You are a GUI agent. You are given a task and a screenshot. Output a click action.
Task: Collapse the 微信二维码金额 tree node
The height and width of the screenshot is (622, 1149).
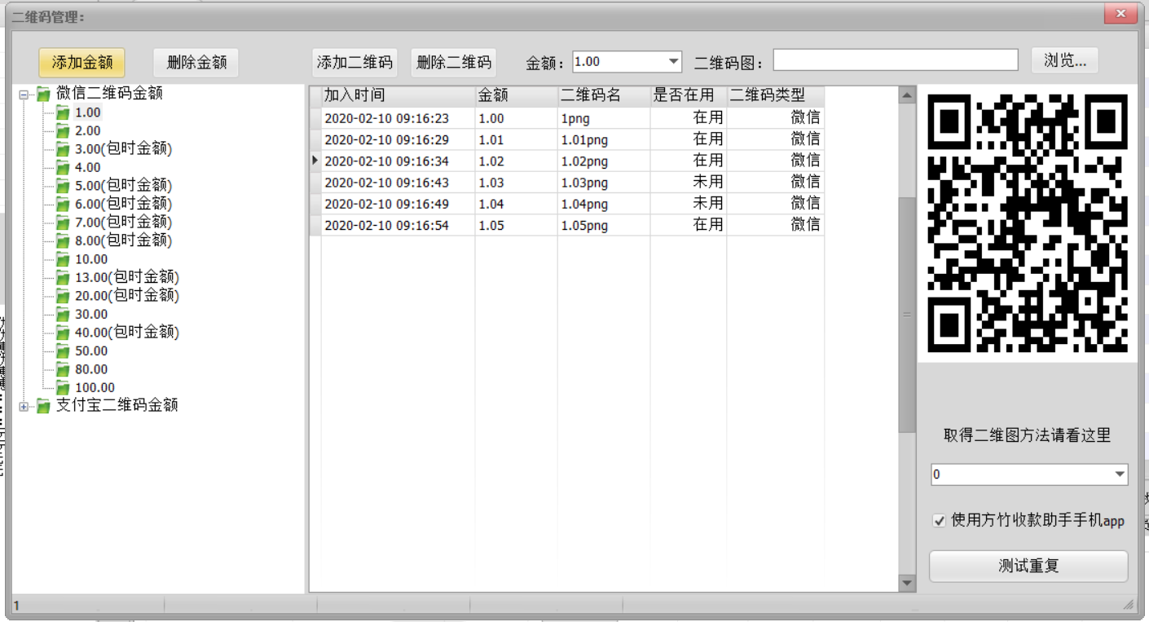24,95
